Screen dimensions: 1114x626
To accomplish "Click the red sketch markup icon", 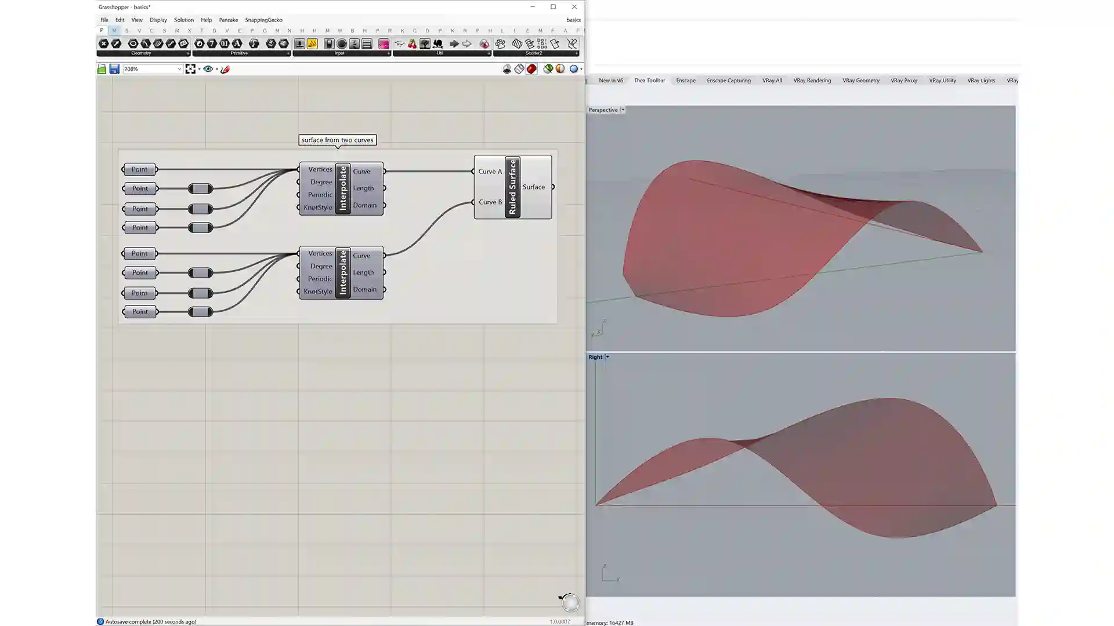I will [225, 69].
